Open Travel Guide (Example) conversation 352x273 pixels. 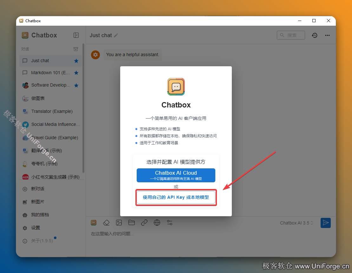coord(51,138)
